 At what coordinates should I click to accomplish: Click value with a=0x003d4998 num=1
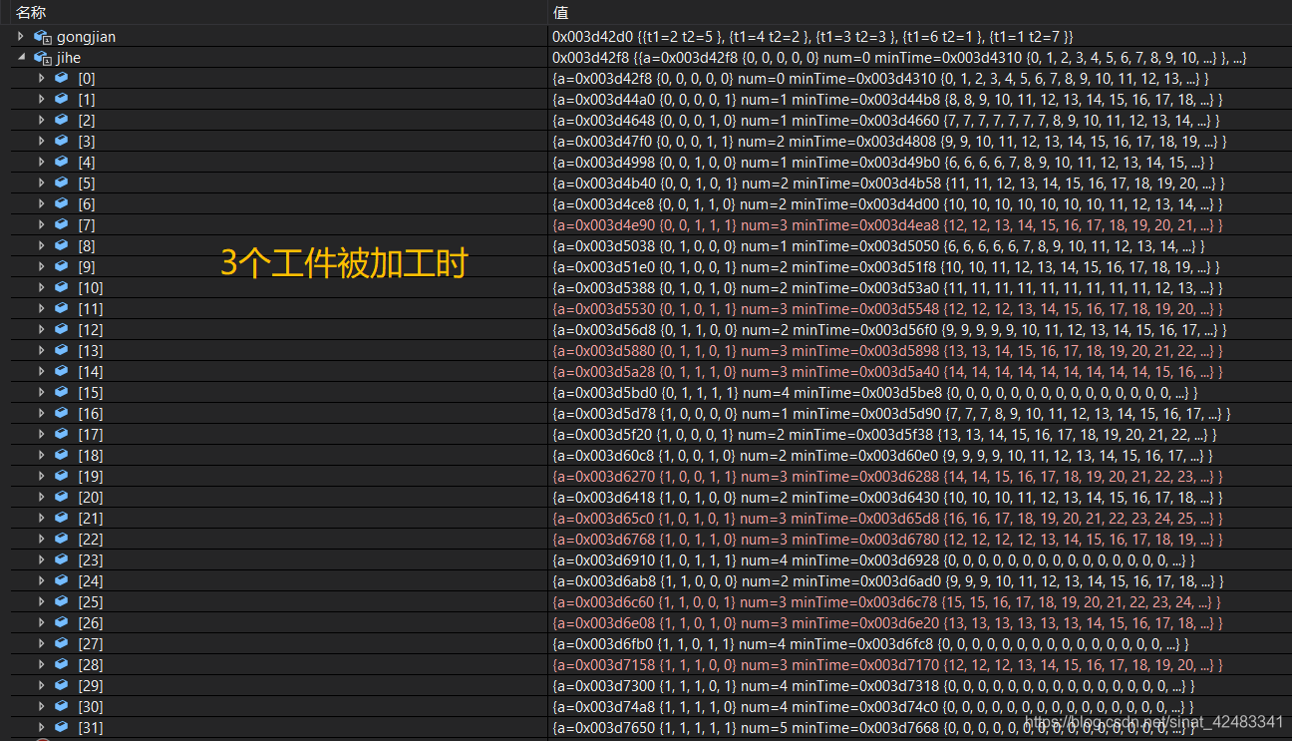pos(883,162)
